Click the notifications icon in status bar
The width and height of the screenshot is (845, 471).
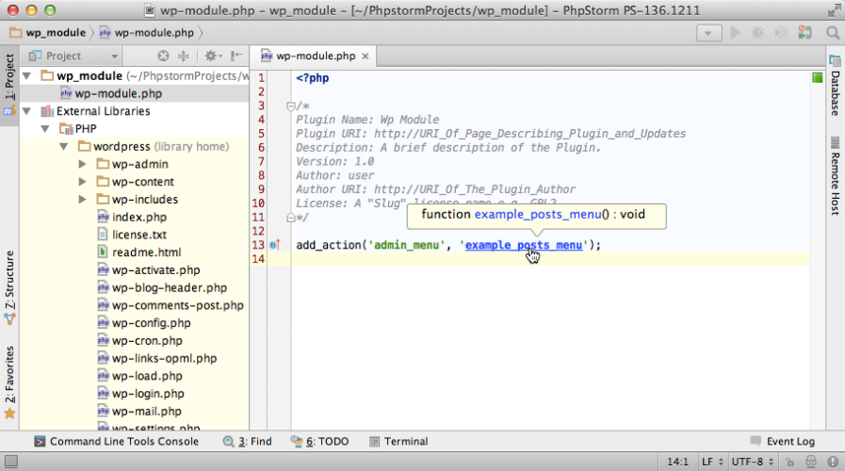[x=833, y=462]
